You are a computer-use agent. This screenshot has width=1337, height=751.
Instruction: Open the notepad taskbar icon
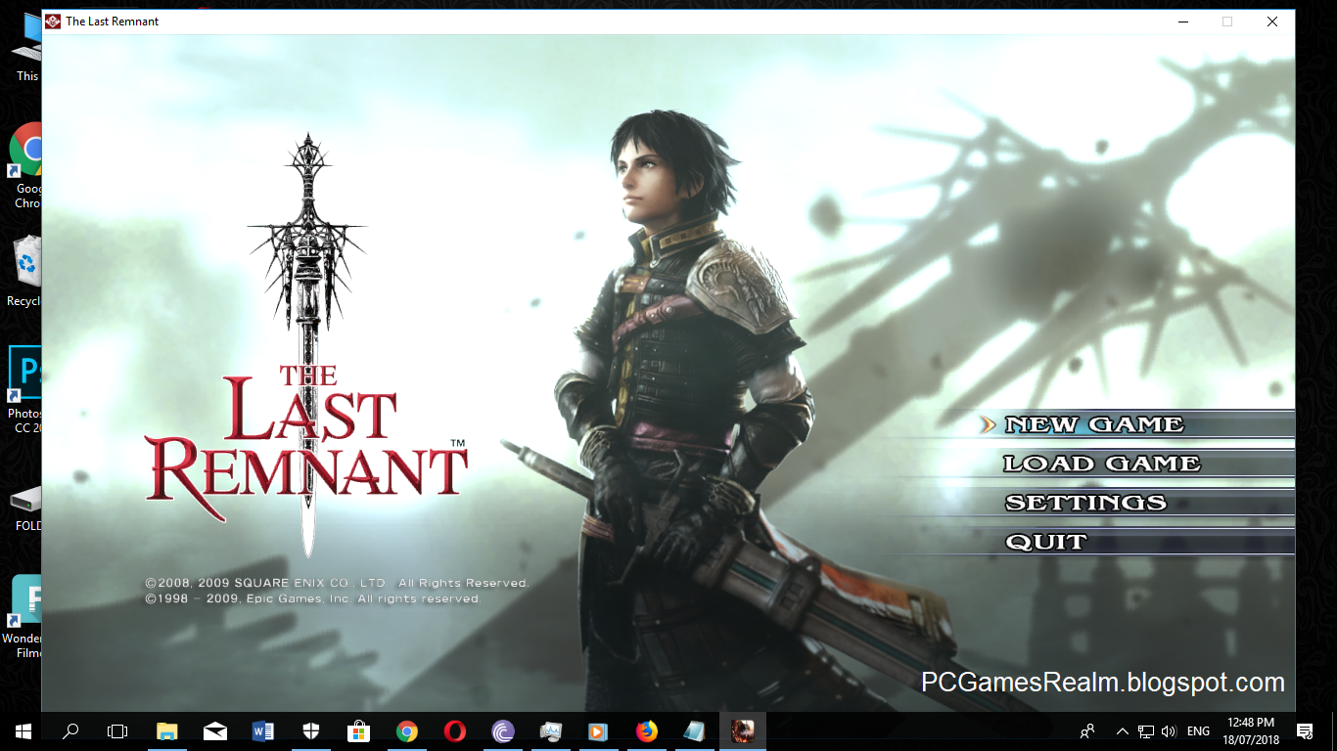pos(694,730)
